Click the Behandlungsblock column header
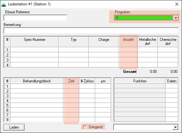Screen dimensions: 182x133 [37, 81]
